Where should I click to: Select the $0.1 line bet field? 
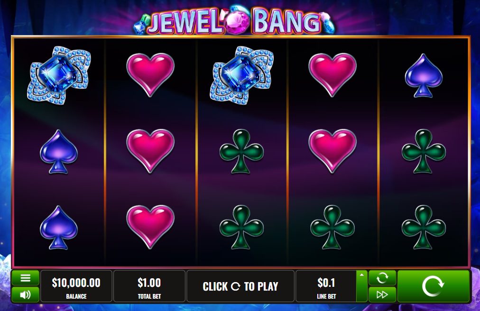click(x=326, y=286)
